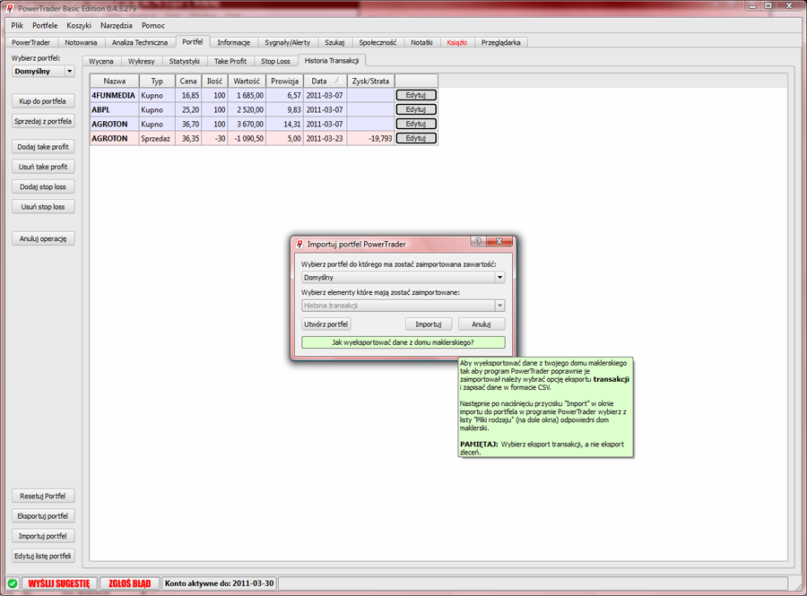Click Jak wyeksportować dane z domu maklerskiego
The height and width of the screenshot is (596, 807).
pos(403,342)
